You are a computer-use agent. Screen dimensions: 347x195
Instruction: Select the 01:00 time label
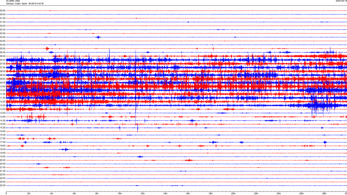click(3, 18)
